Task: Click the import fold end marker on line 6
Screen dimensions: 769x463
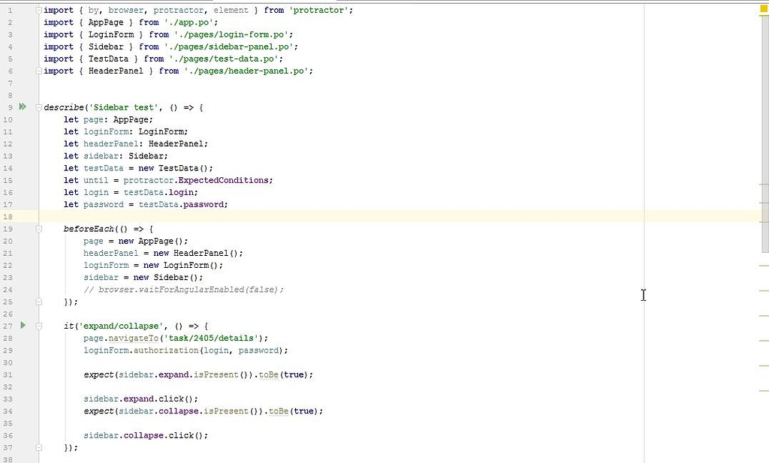Action: click(x=39, y=71)
